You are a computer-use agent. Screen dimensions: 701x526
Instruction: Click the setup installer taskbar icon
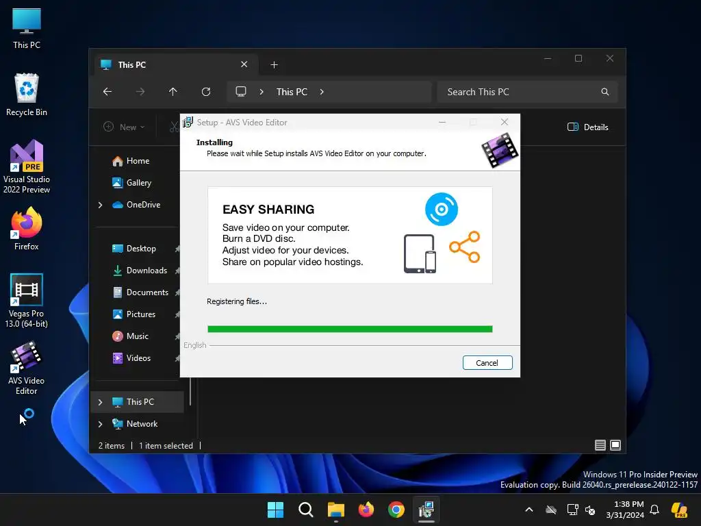click(x=426, y=510)
